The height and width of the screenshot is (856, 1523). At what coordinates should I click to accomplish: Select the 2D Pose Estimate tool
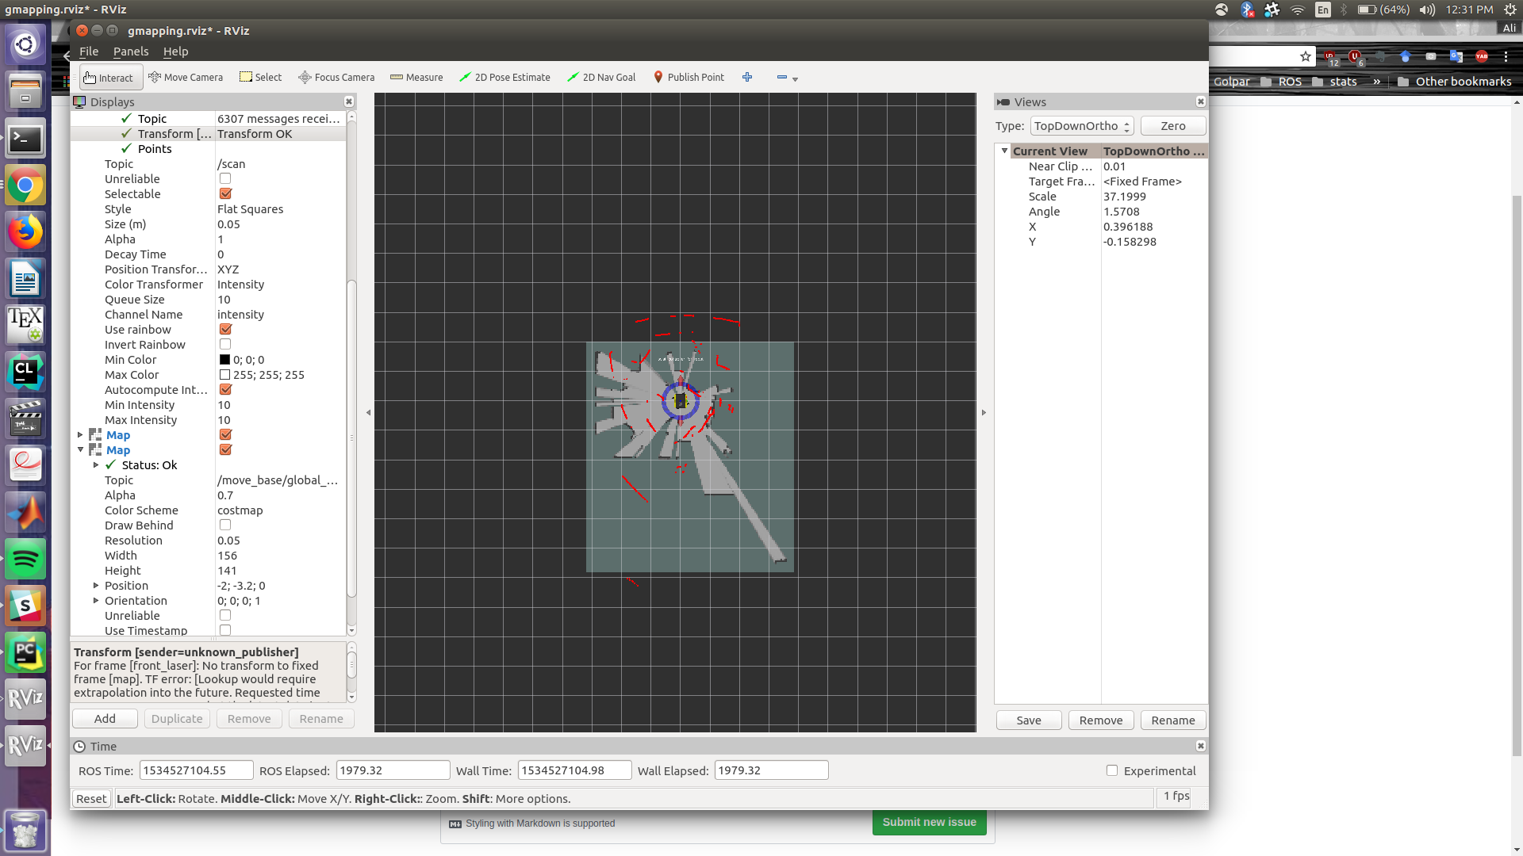tap(505, 77)
